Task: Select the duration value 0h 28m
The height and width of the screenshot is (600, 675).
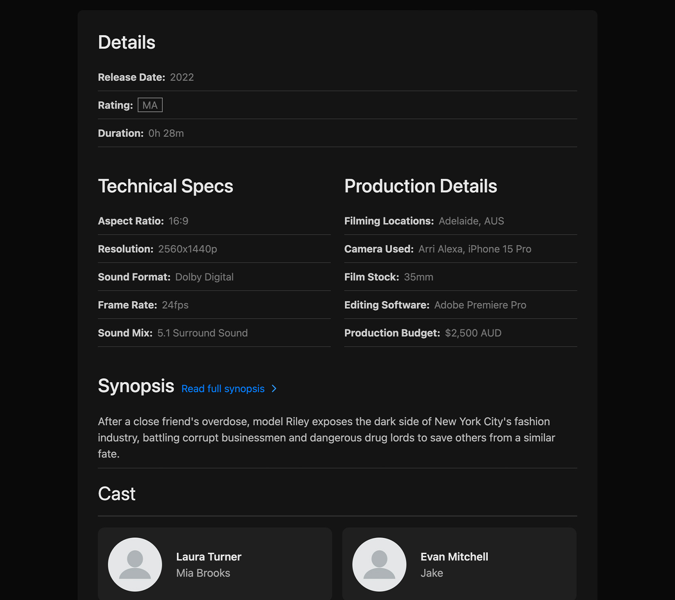Action: 166,133
